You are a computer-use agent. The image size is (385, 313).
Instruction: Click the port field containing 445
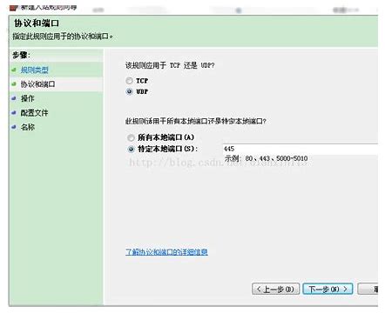(x=301, y=149)
